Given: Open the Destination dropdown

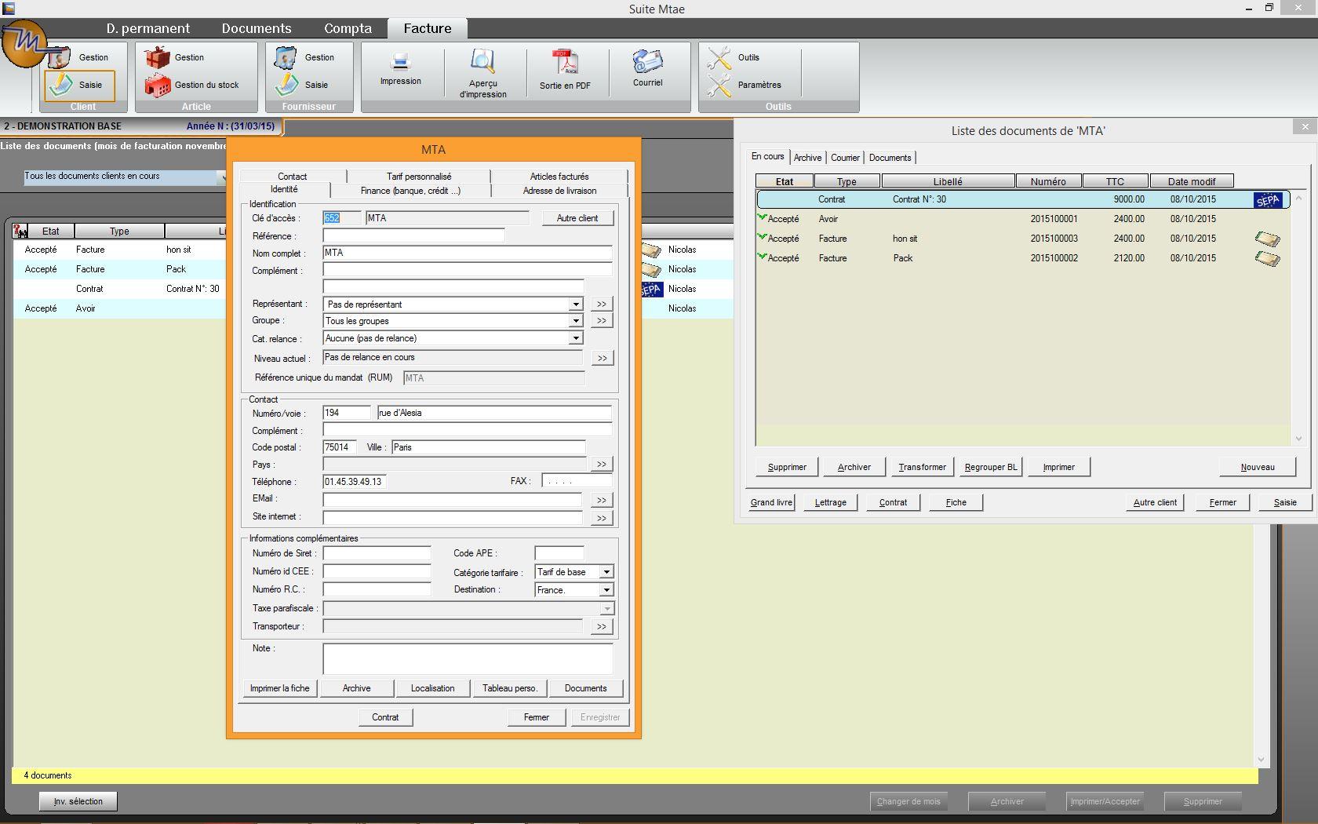Looking at the screenshot, I should (x=606, y=590).
